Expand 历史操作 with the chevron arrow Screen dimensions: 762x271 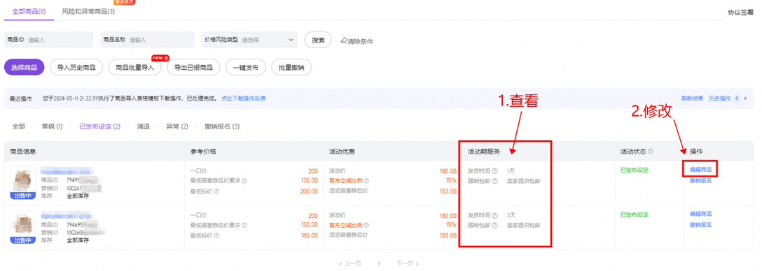point(745,98)
